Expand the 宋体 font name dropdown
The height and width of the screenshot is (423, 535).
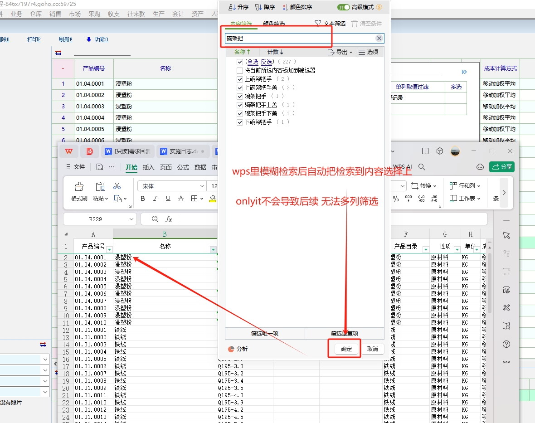point(202,186)
